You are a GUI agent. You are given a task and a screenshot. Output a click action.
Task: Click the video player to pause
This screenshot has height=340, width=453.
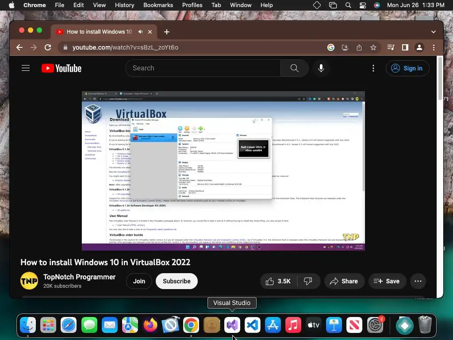223,171
